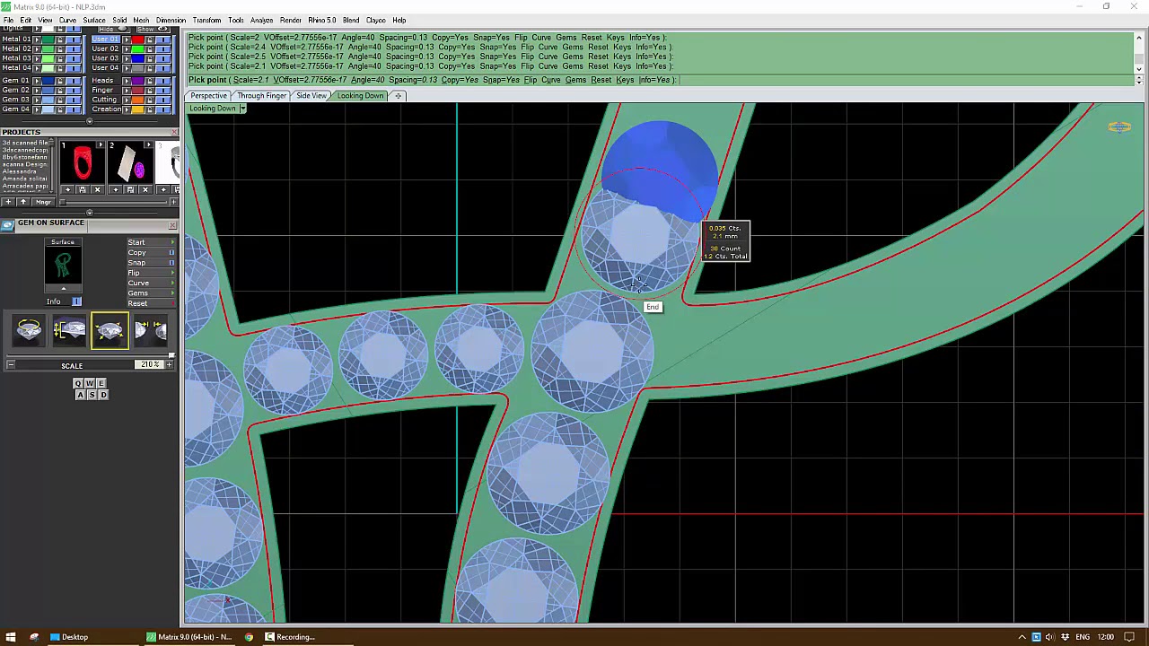The width and height of the screenshot is (1149, 646).
Task: Click the W keyboard shortcut key
Action: [89, 383]
